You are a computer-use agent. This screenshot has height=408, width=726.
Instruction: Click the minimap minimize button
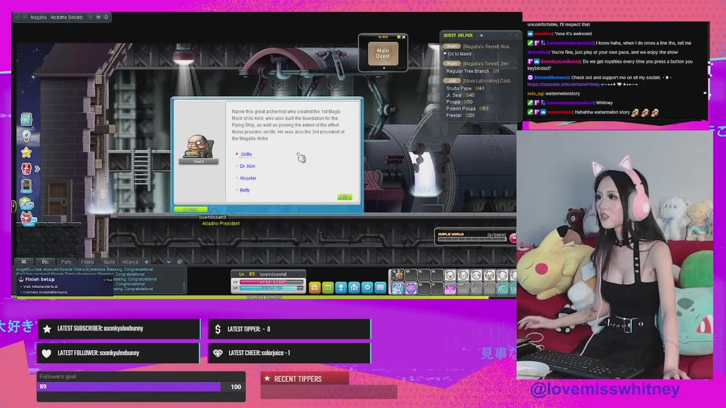[x=18, y=17]
